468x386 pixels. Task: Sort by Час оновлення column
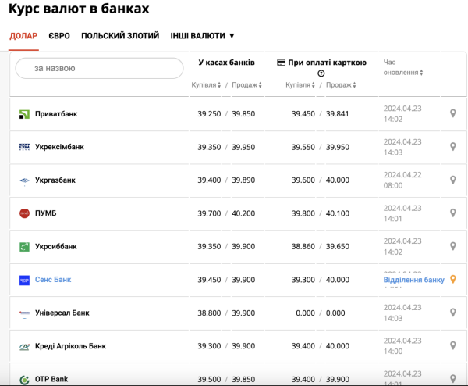(403, 67)
